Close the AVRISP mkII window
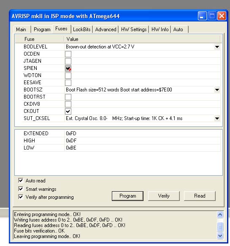Viewport: 230px width, 246px height. (x=222, y=16)
